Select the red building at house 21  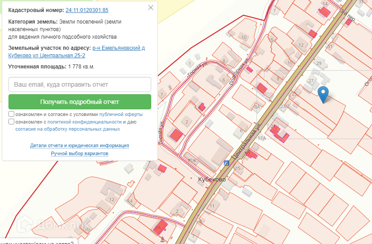click(280, 134)
